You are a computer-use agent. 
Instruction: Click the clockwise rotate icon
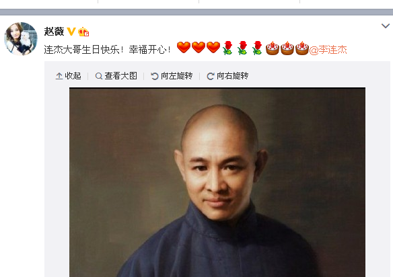click(x=211, y=76)
